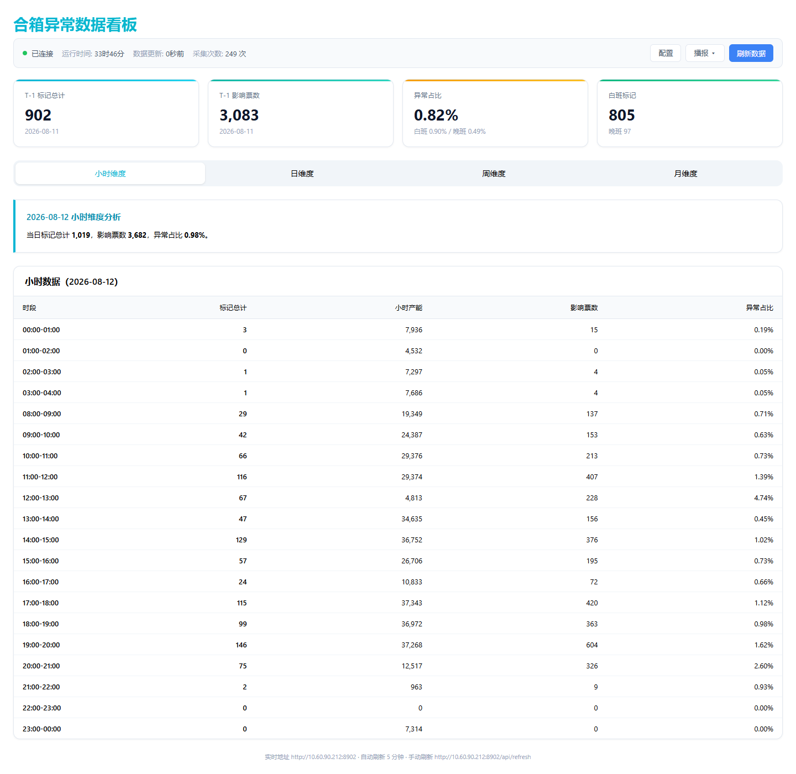The image size is (796, 774).
Task: Switch to the 小时维度 tab
Action: click(x=110, y=174)
